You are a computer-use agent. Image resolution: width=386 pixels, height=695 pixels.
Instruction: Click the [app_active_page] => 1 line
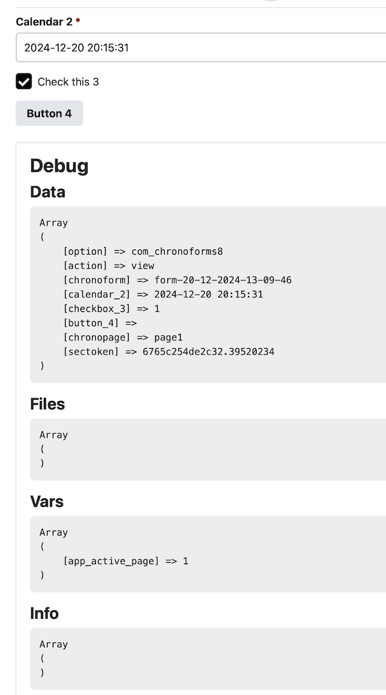tap(125, 561)
